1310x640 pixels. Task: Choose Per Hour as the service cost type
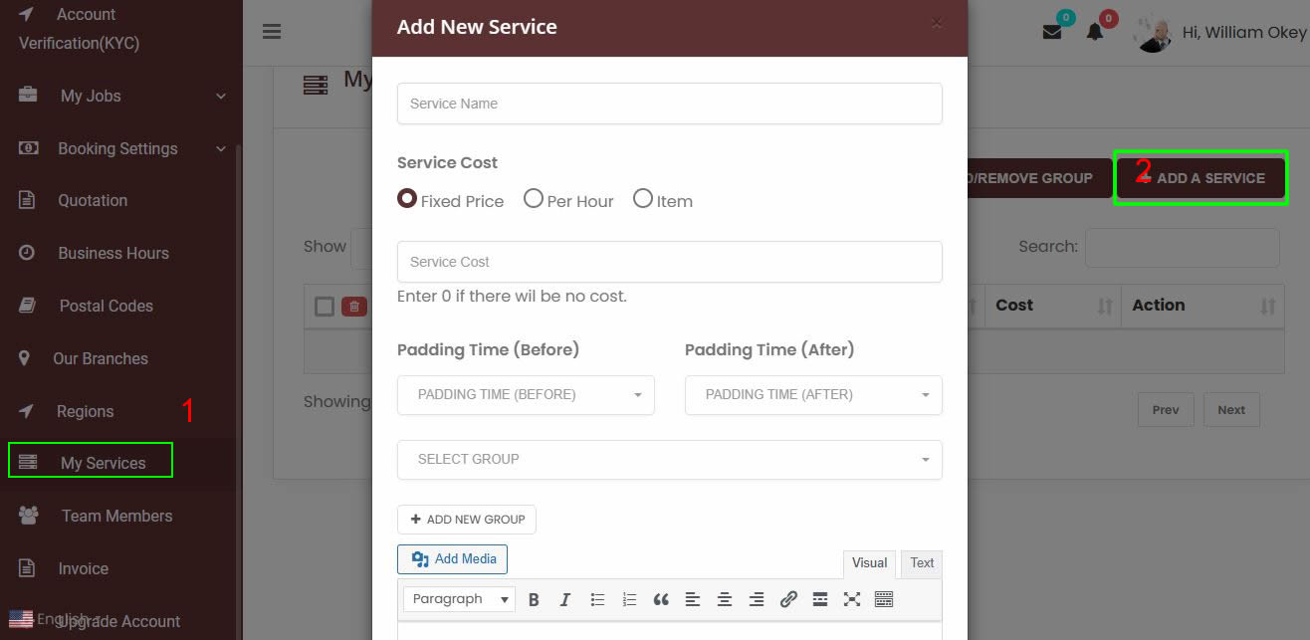click(534, 198)
